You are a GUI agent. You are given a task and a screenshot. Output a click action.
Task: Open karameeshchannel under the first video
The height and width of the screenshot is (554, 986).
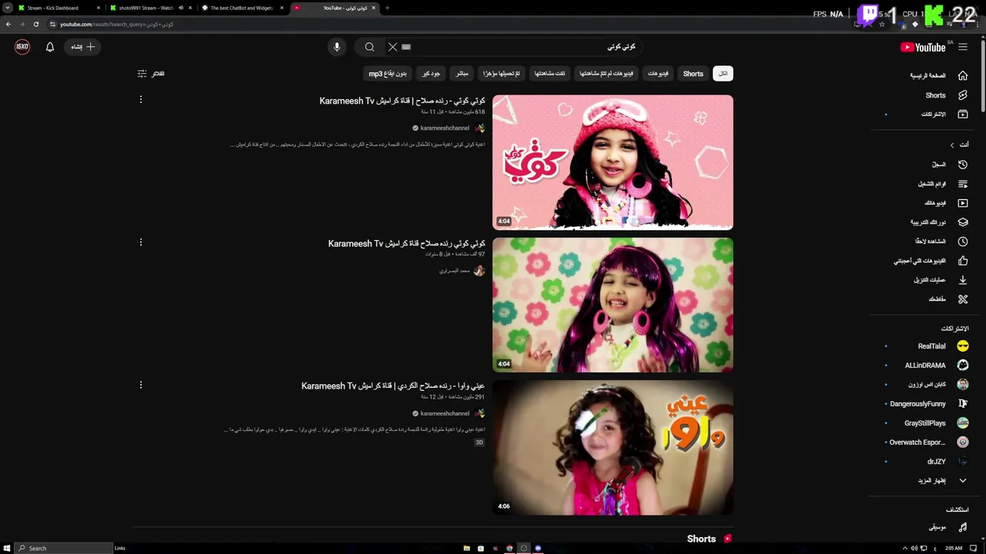point(444,128)
